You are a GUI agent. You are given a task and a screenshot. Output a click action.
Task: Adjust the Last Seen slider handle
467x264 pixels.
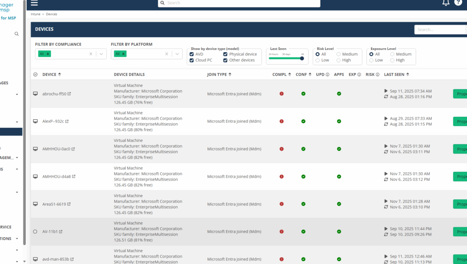click(x=302, y=58)
